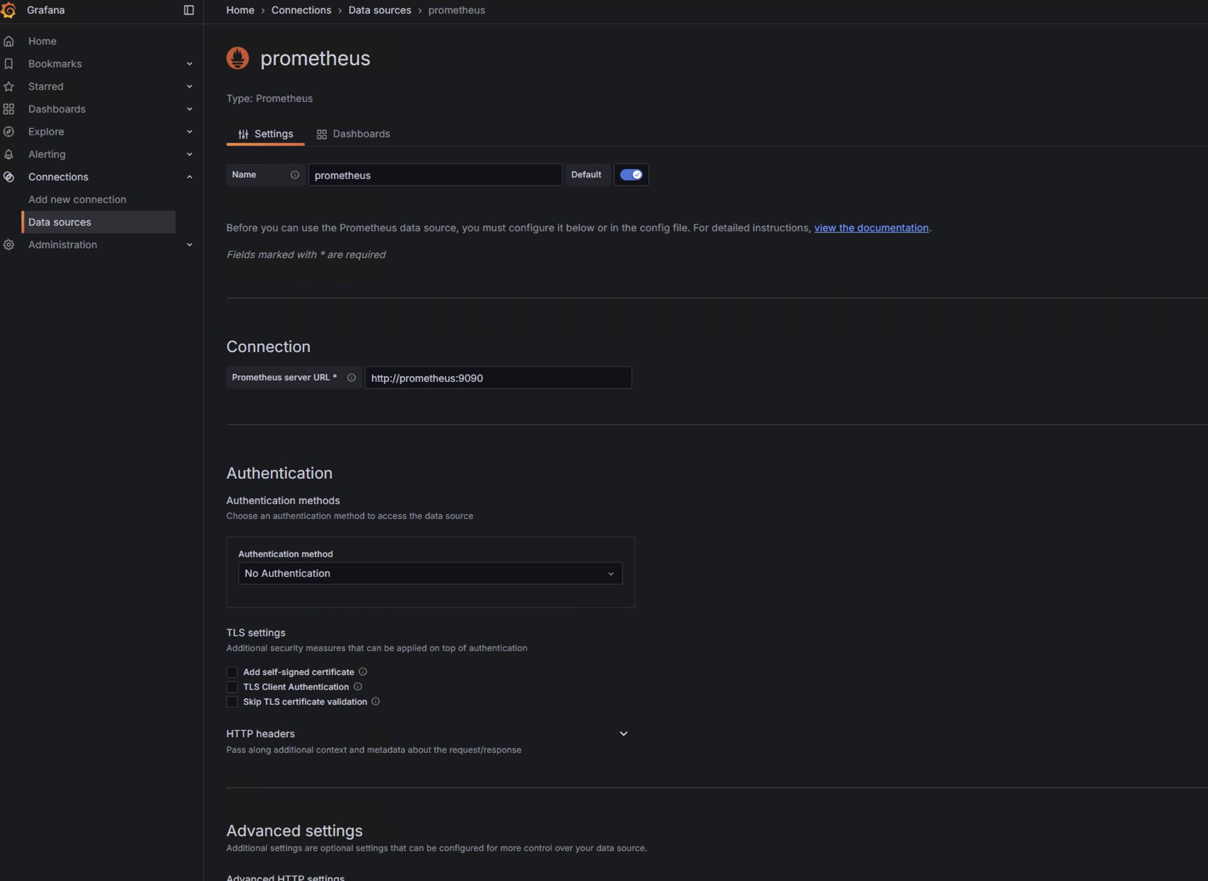
Task: Expand the HTTP headers section
Action: (x=623, y=733)
